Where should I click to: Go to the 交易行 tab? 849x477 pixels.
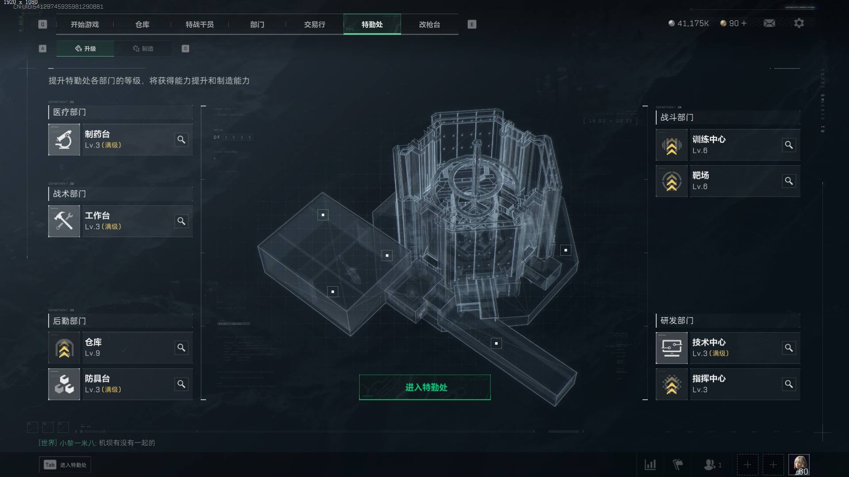pos(315,24)
